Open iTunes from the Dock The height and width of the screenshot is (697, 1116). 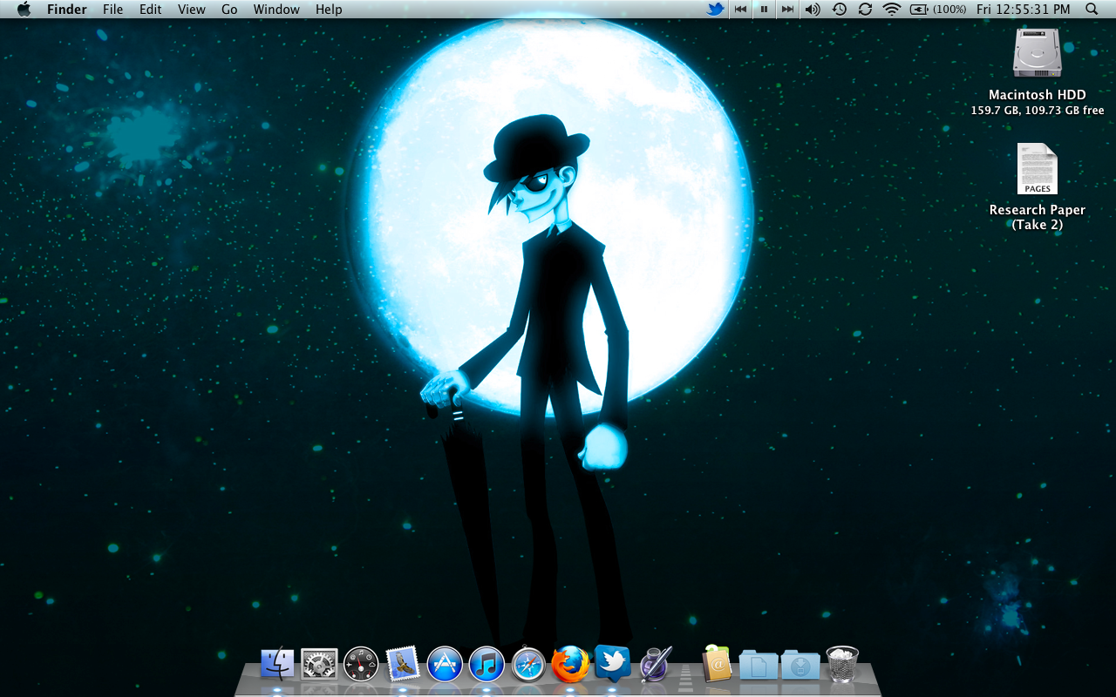pos(487,664)
